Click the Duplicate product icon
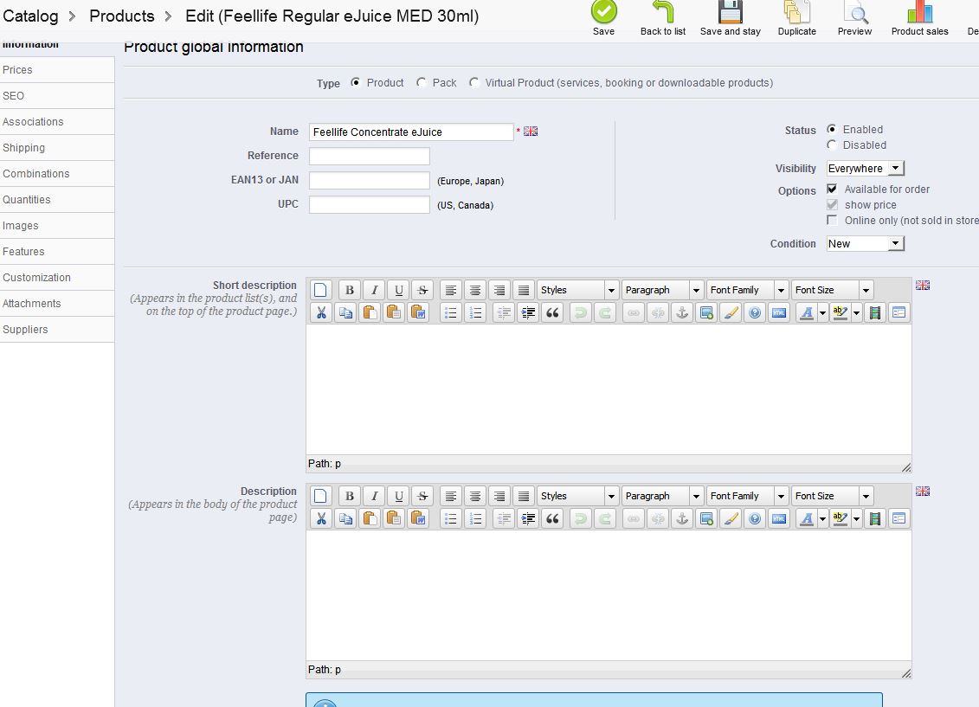This screenshot has height=707, width=979. coord(796,11)
